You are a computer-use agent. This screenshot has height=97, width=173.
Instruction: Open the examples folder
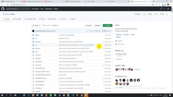click(x=38, y=42)
